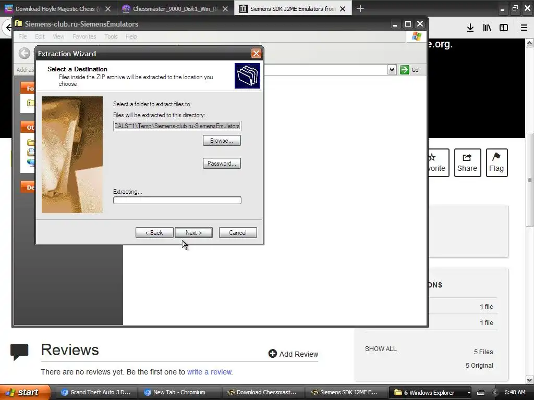Open the browser downloads arrow icon

click(470, 28)
